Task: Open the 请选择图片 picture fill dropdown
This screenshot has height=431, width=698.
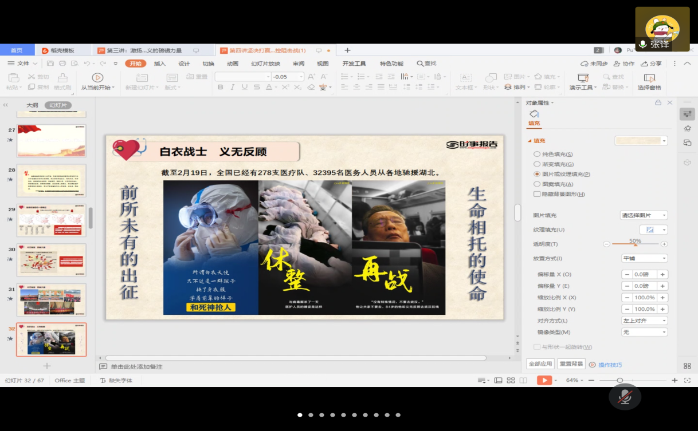Action: pos(644,215)
